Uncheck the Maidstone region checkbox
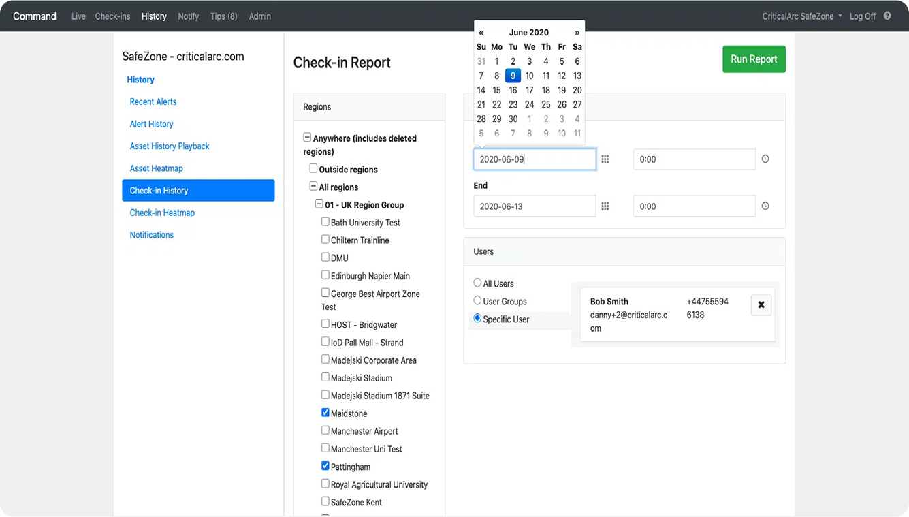 pyautogui.click(x=325, y=413)
